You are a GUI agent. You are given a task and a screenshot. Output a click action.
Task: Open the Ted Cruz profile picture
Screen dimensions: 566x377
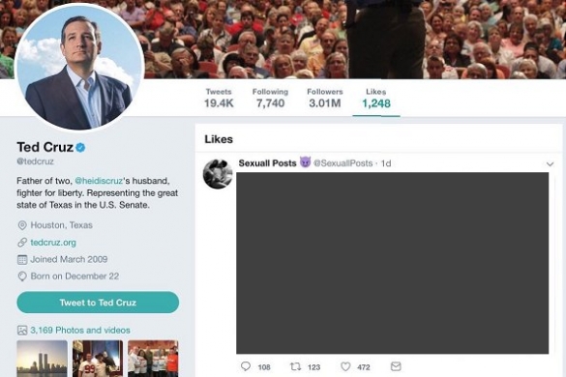pos(79,68)
